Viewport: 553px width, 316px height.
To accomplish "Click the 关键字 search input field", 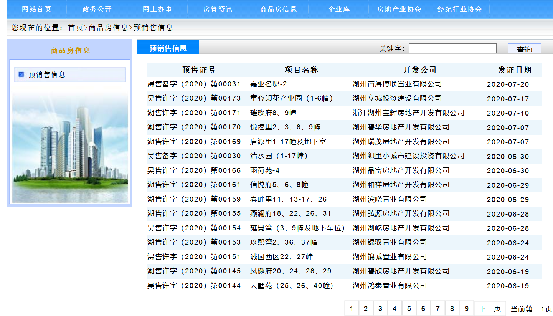I will tap(453, 48).
